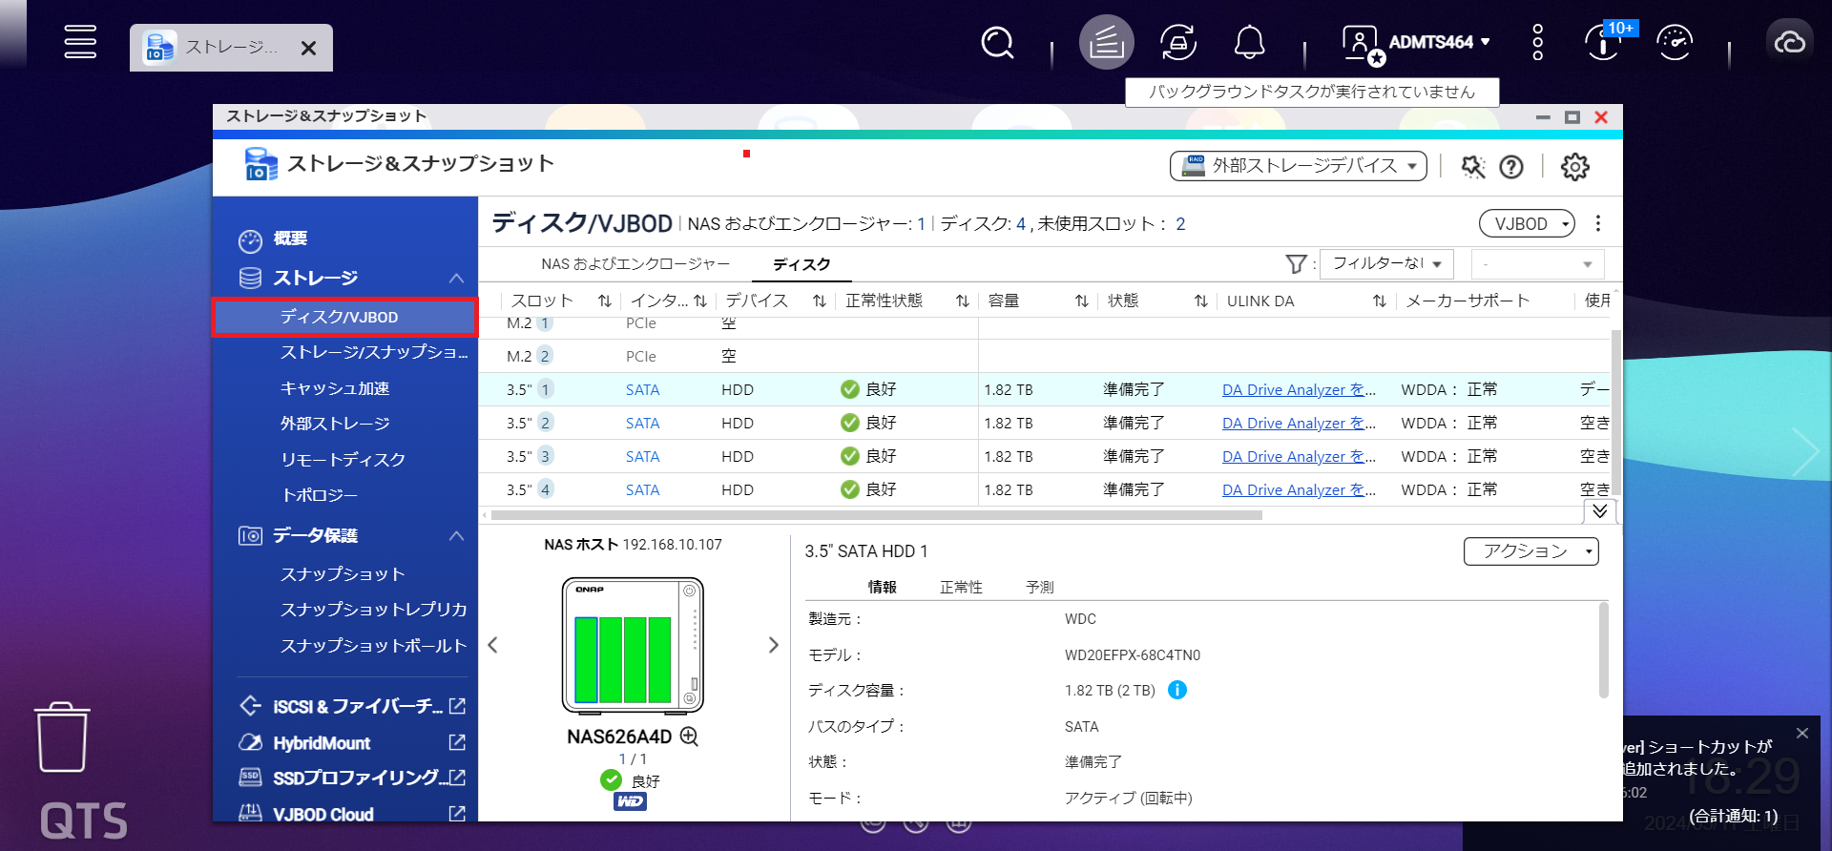The height and width of the screenshot is (851, 1832).
Task: Select 概要 in the sidebar
Action: click(x=289, y=239)
